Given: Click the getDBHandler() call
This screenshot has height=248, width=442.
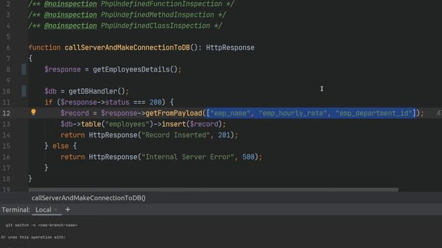Looking at the screenshot, I should coord(97,92).
